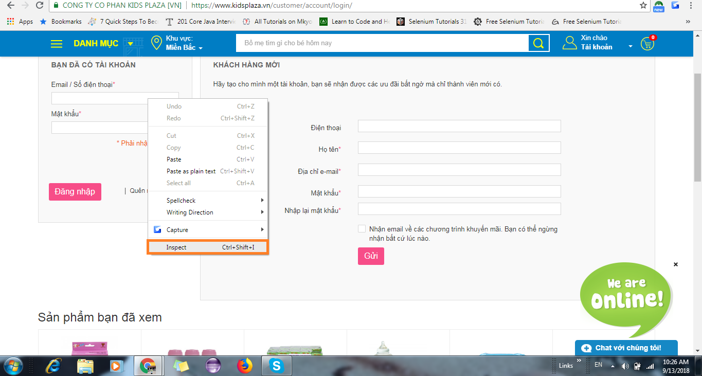Open the Selenium Tutorials 31 bookmark
702x376 pixels.
point(432,22)
